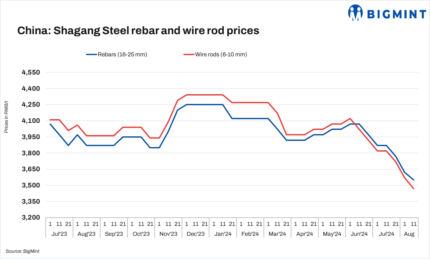This screenshot has height=259, width=430.
Task: Click the Nov'23 month axis label
Action: click(168, 234)
